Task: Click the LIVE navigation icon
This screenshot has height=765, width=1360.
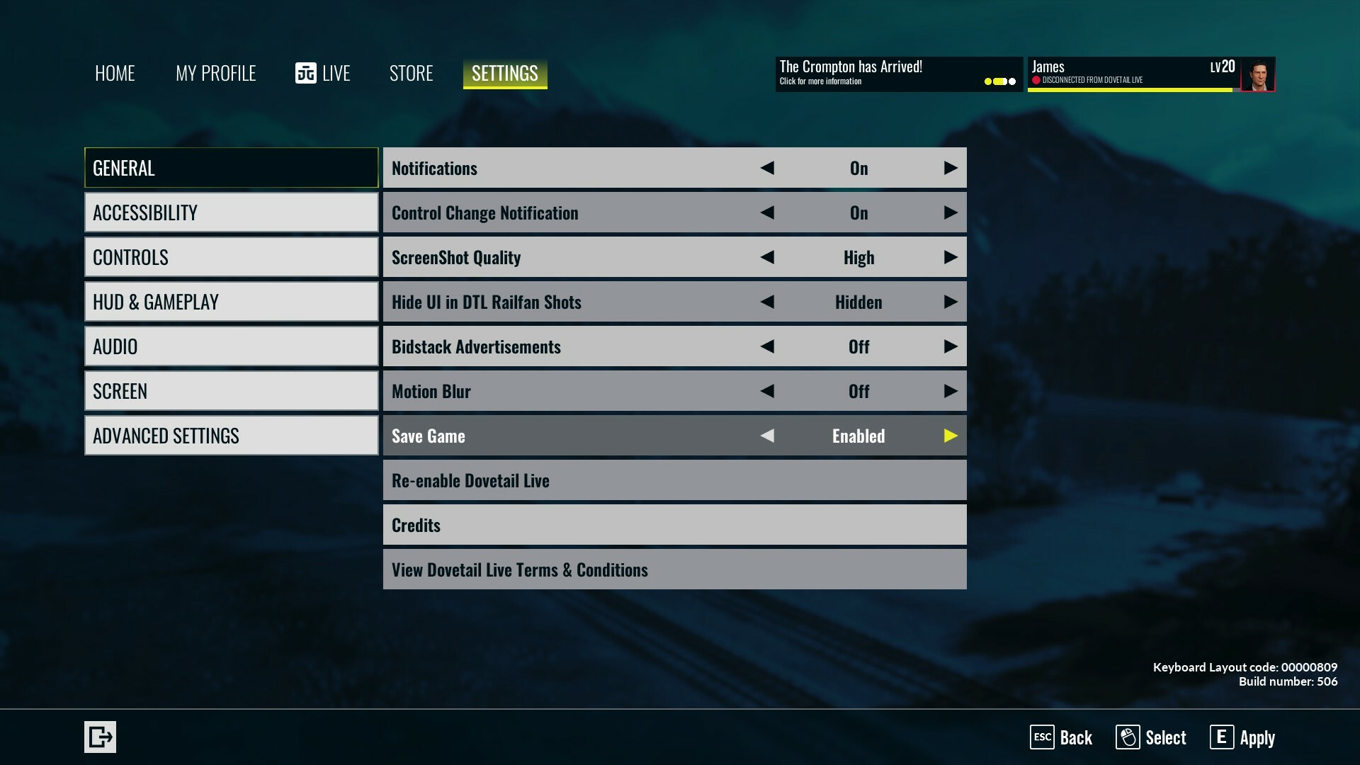Action: click(305, 73)
